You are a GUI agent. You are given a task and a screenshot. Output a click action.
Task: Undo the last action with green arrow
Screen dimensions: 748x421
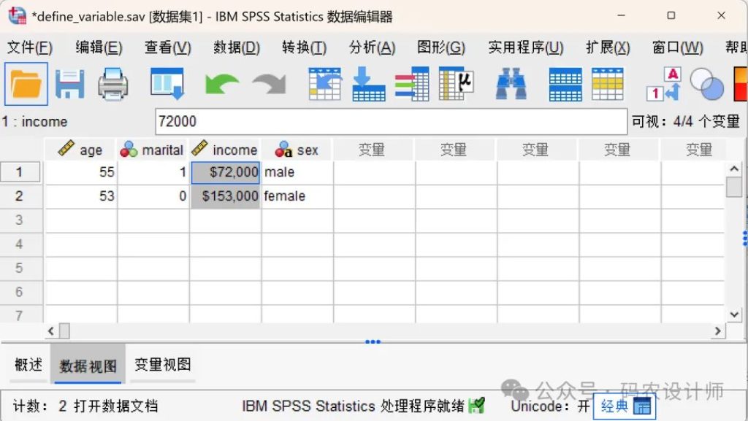tap(221, 84)
